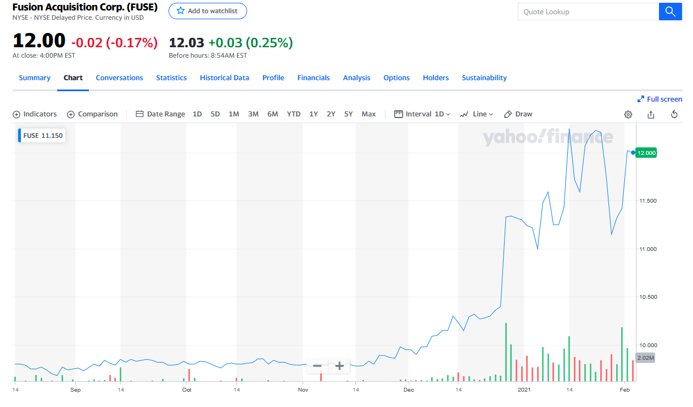This screenshot has height=407, width=693.
Task: Click the Quote Lookup search field
Action: pos(588,12)
